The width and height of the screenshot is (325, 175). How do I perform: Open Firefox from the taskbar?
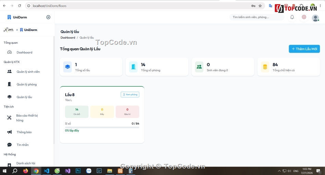(x=26, y=171)
